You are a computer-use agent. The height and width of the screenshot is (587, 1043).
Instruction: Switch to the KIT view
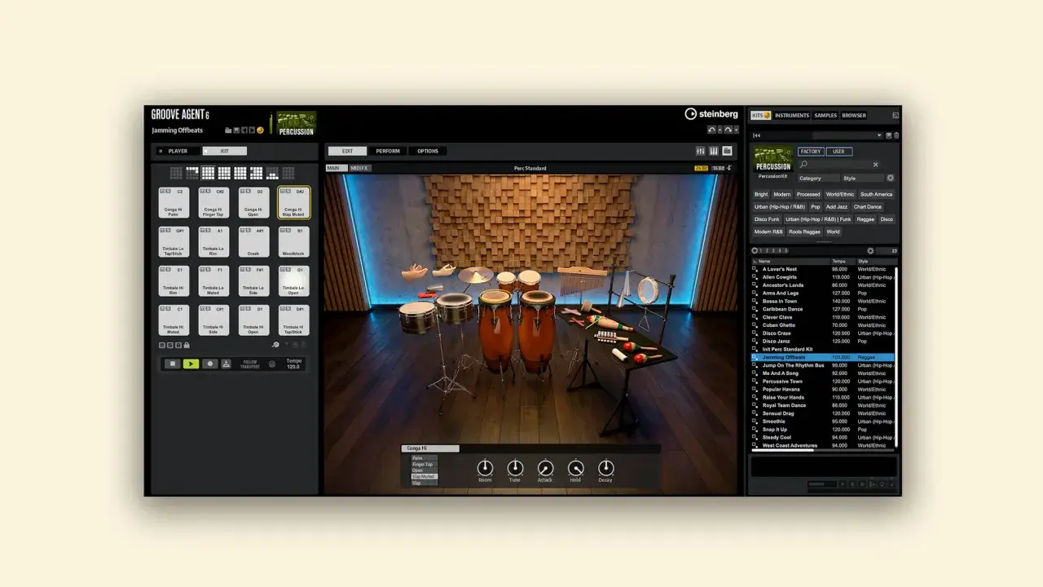click(224, 151)
